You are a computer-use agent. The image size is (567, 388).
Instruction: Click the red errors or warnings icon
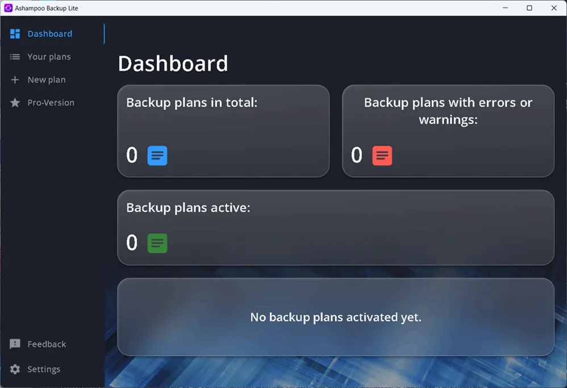click(x=382, y=156)
